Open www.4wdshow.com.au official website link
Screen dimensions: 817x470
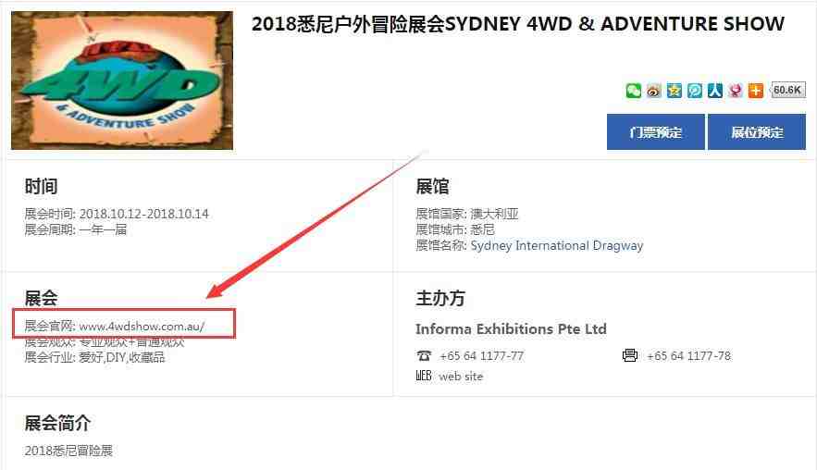tap(142, 327)
